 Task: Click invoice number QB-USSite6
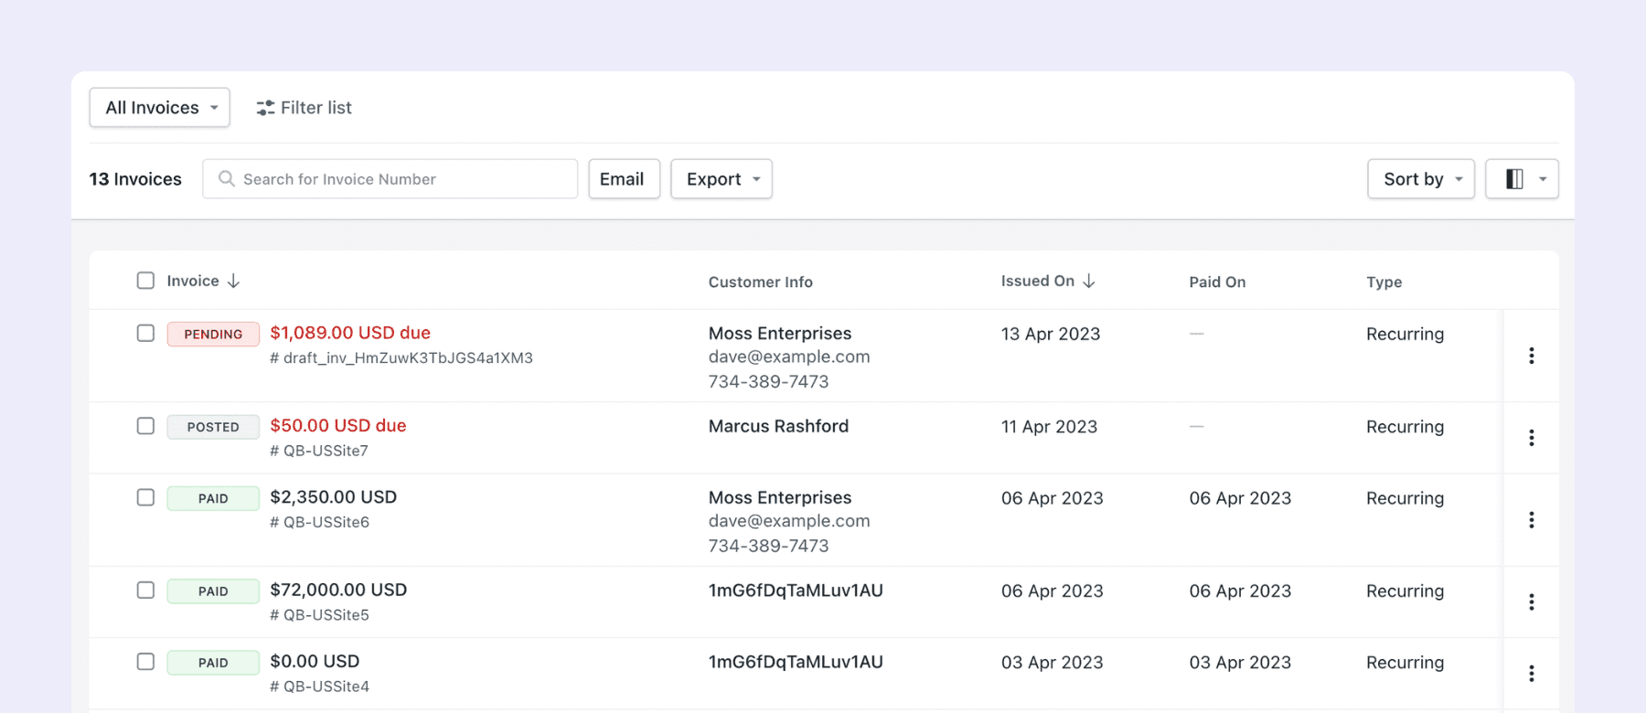point(319,522)
